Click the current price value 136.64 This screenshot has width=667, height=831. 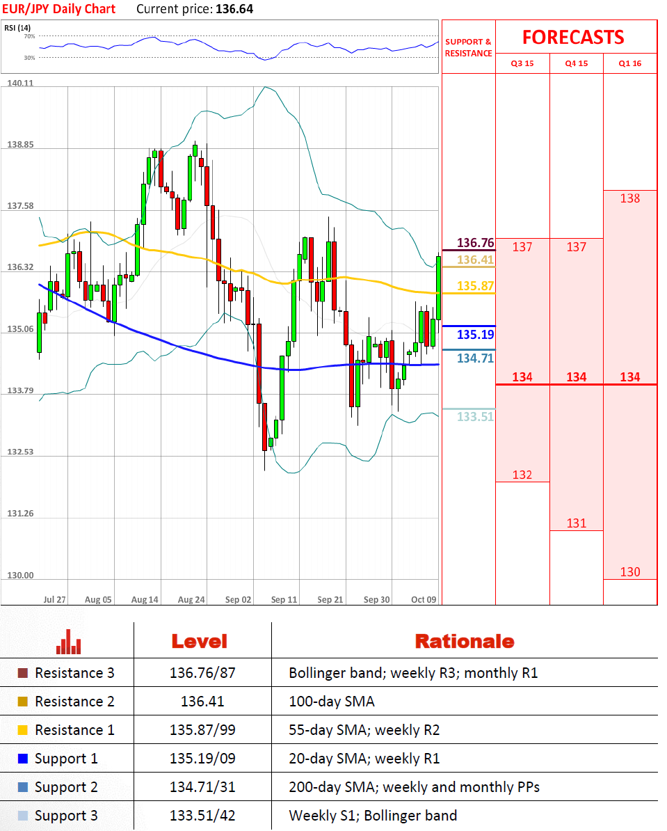[x=234, y=9]
